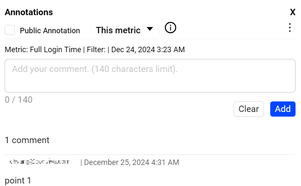Image resolution: width=301 pixels, height=186 pixels.
Task: Open the This metric dropdown
Action: 118,30
